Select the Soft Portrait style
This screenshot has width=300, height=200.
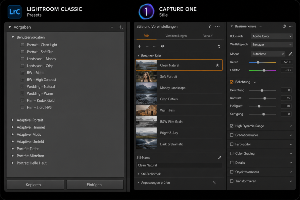tap(179, 76)
